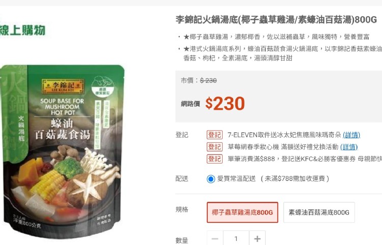Click the first 登記 badge for 7-ELEVEN offer
Viewport: 382px width, 245px height.
tap(214, 135)
